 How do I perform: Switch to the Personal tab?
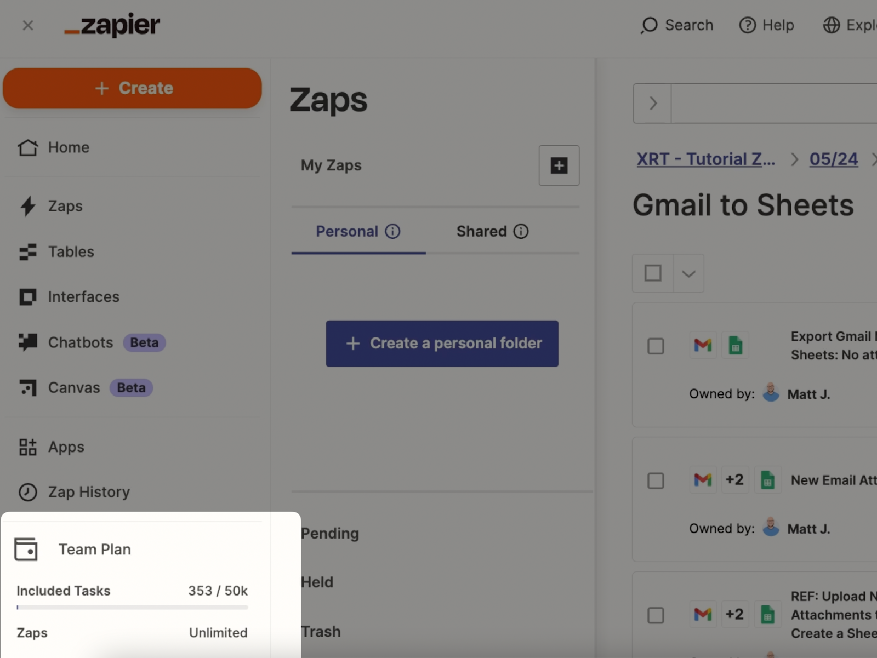[x=358, y=232]
